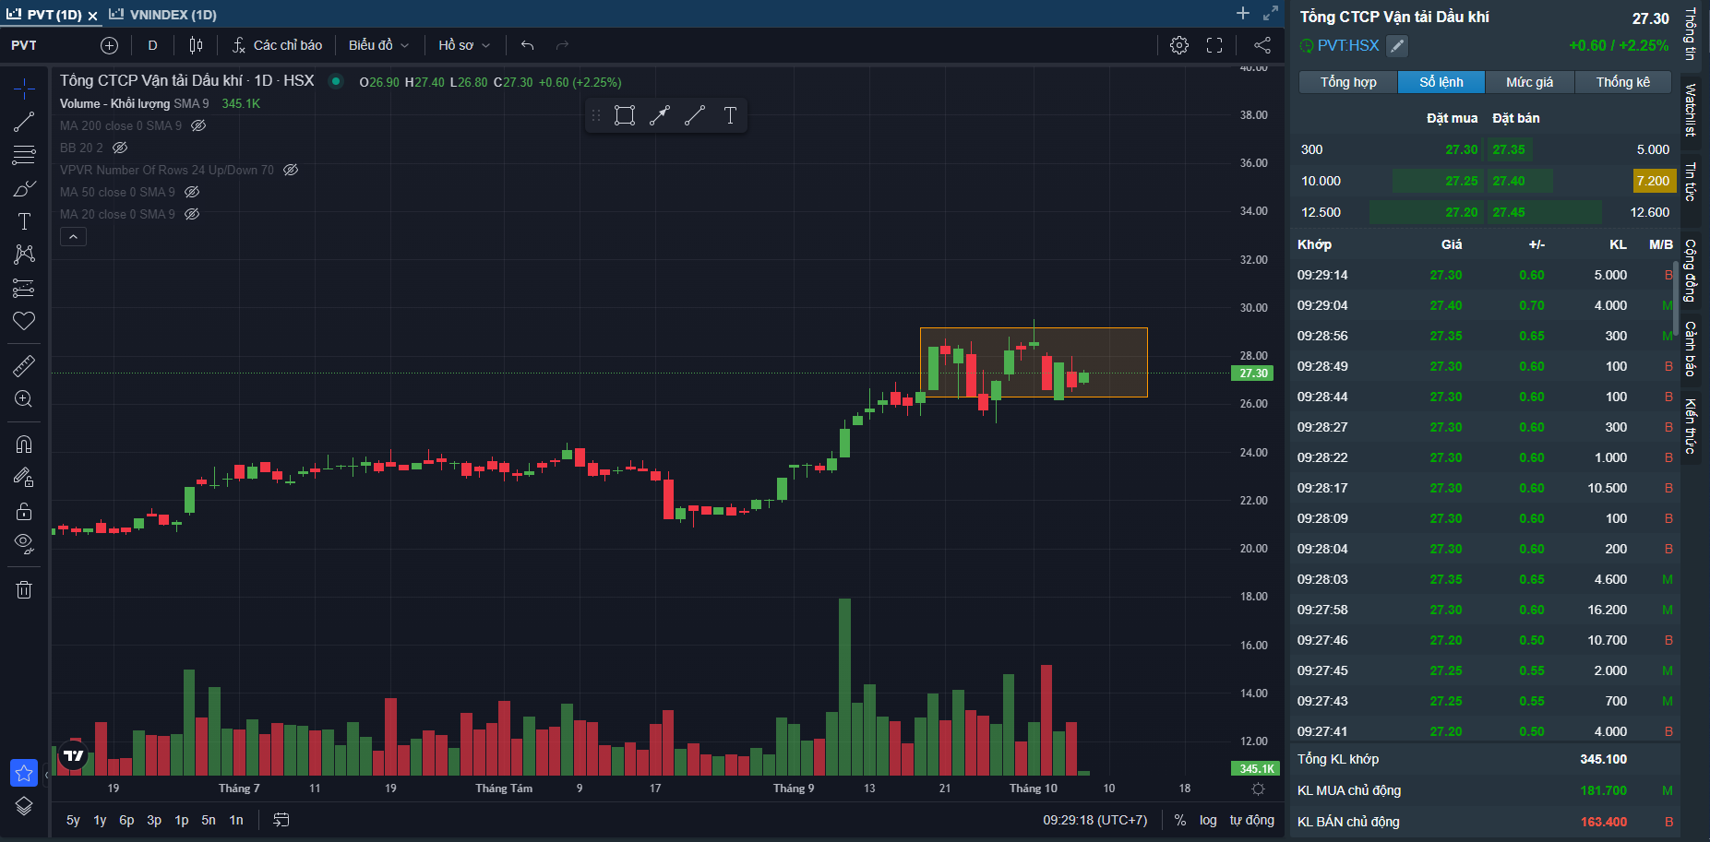The image size is (1710, 842).
Task: Open the Watchlist side panel
Action: click(x=1691, y=111)
